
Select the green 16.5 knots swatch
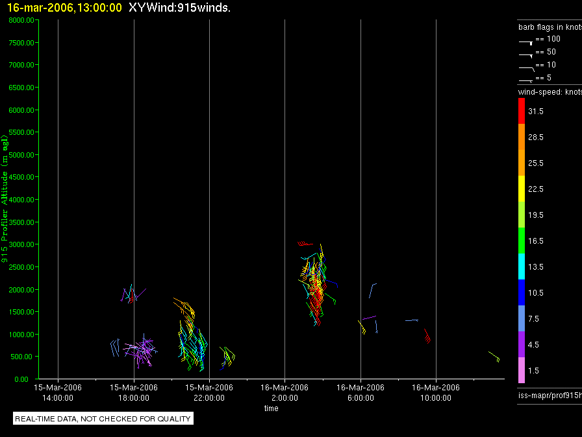tap(522, 241)
